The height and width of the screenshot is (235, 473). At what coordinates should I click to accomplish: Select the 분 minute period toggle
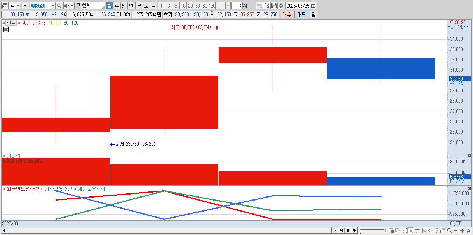point(139,6)
